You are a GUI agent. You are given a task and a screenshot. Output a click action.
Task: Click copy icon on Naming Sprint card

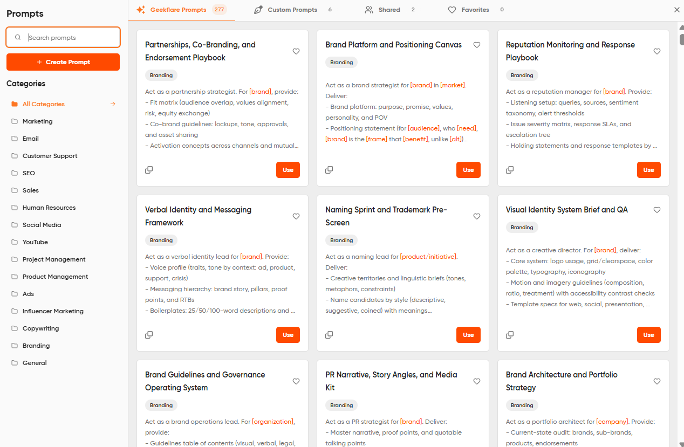329,335
